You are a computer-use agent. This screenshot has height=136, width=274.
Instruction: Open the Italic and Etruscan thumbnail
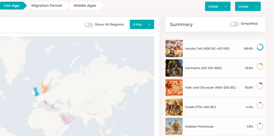(x=174, y=88)
